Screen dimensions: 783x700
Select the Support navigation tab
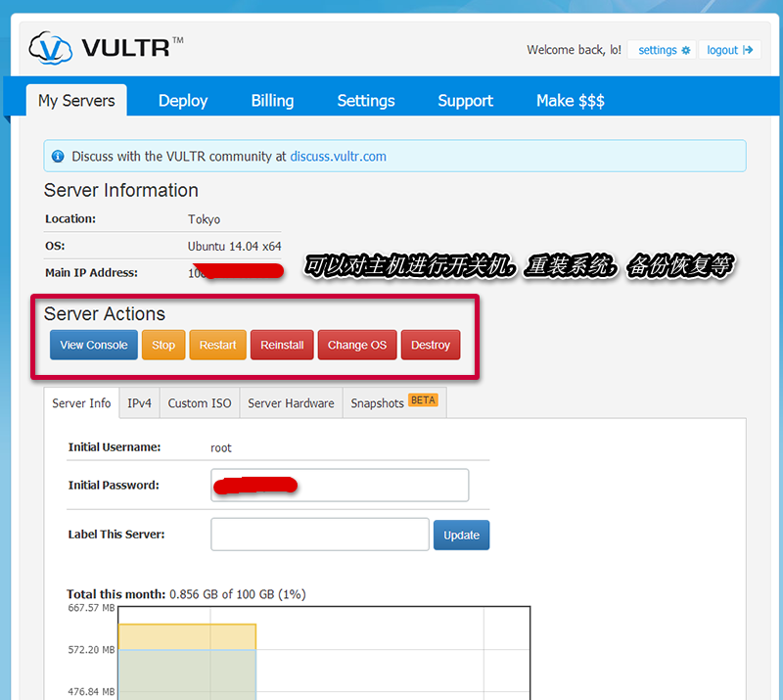pos(466,101)
